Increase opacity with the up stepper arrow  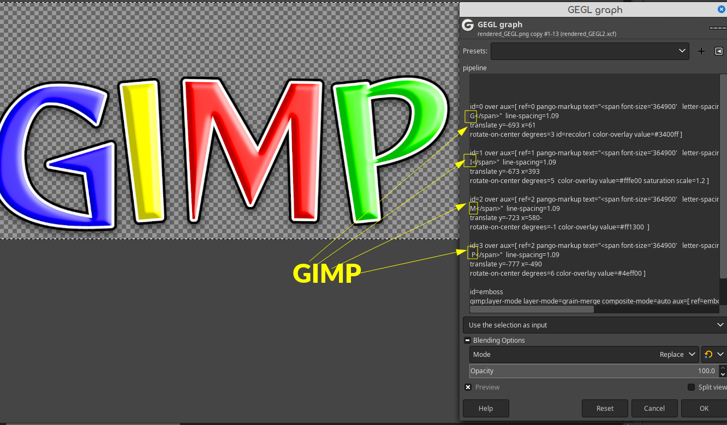click(723, 367)
